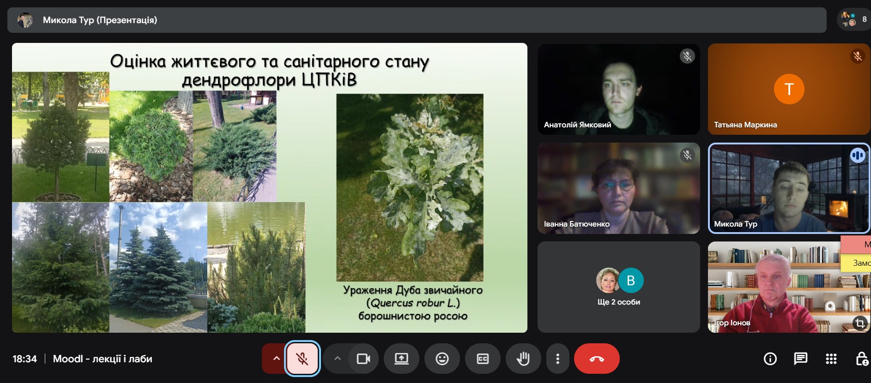Open the three-dot more options menu
This screenshot has width=871, height=383.
[x=557, y=359]
